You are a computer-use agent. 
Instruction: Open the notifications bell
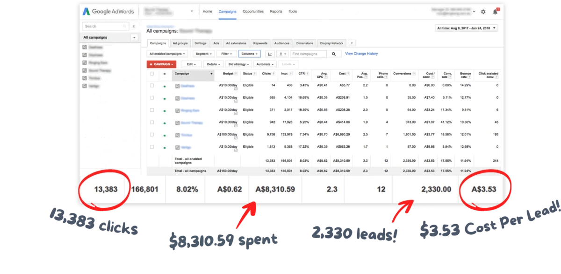pyautogui.click(x=495, y=12)
